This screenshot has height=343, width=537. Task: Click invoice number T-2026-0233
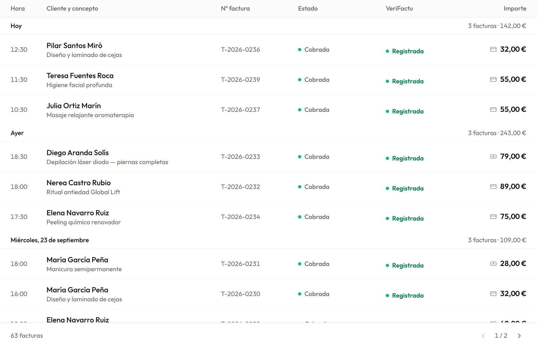coord(240,157)
